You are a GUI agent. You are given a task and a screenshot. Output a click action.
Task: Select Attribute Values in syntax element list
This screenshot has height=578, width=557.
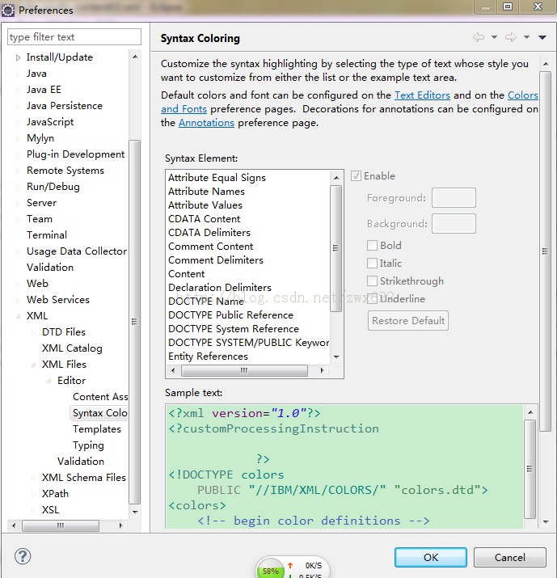pyautogui.click(x=205, y=205)
